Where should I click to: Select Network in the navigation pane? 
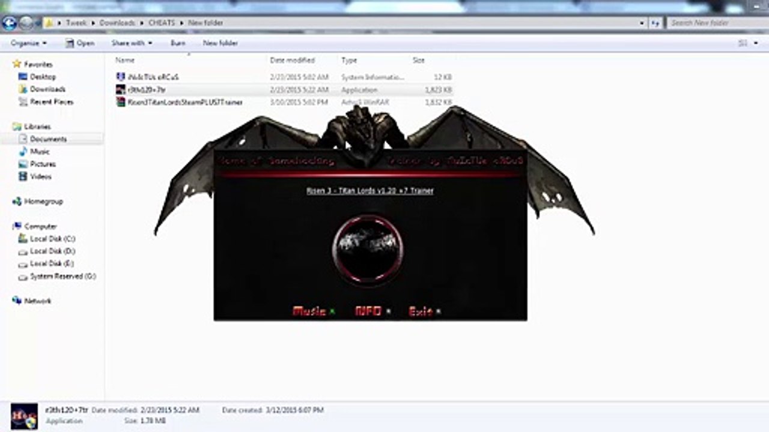[37, 301]
